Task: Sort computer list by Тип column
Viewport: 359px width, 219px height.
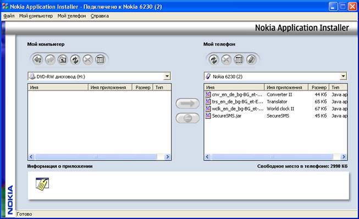Action: 162,87
